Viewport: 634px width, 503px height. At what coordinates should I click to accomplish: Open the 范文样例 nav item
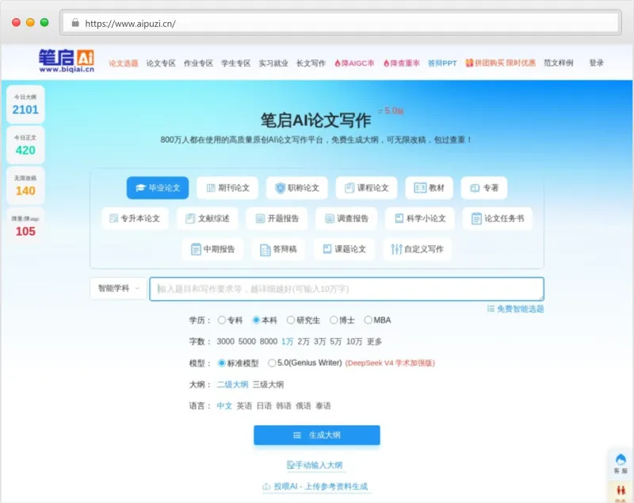(559, 63)
